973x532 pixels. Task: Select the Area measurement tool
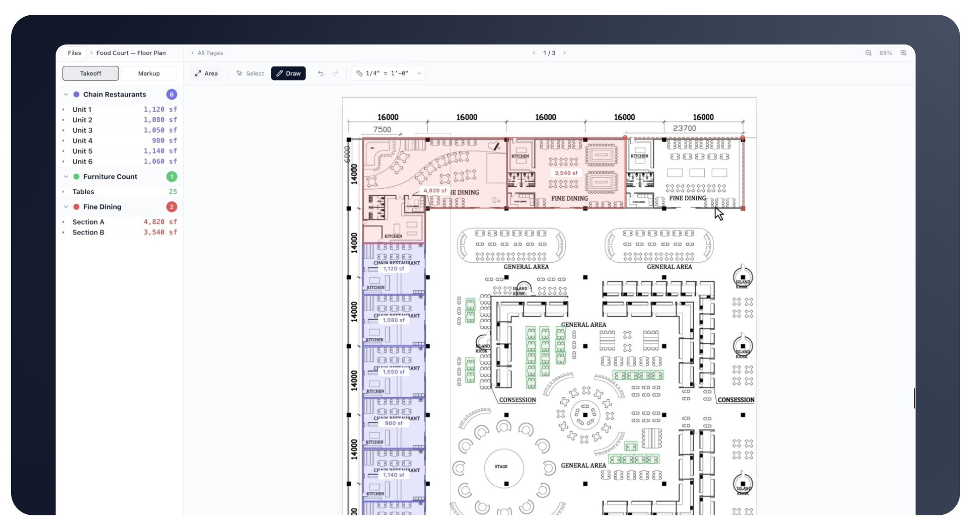[x=206, y=73]
